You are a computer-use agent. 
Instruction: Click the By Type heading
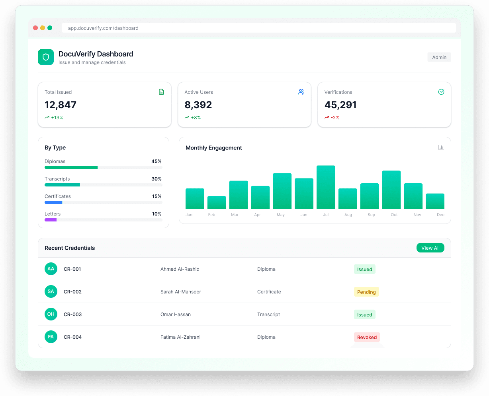click(x=55, y=148)
